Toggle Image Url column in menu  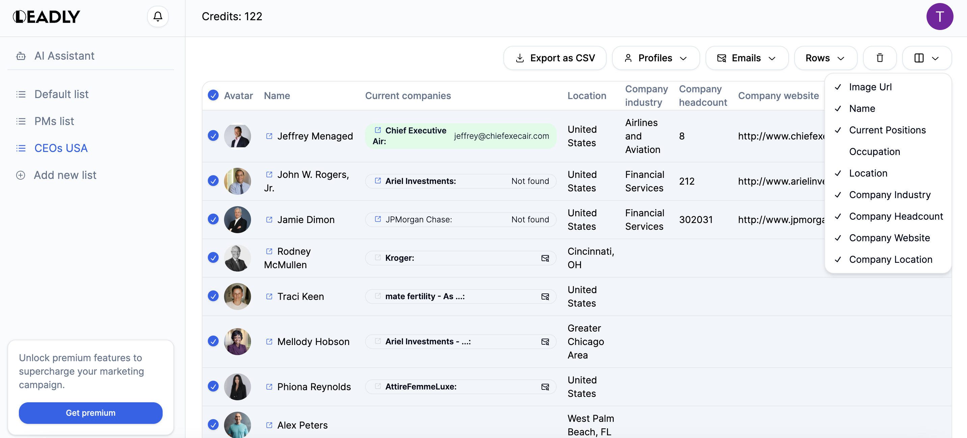coord(888,87)
